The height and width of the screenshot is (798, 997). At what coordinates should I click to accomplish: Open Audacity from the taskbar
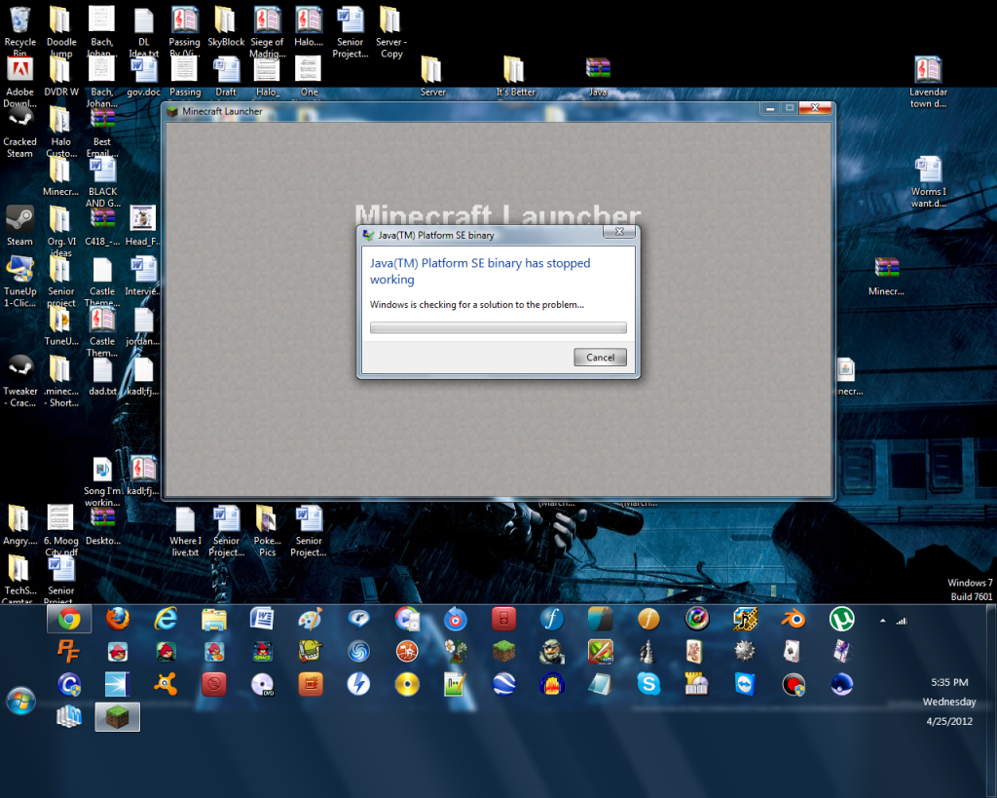click(x=552, y=684)
